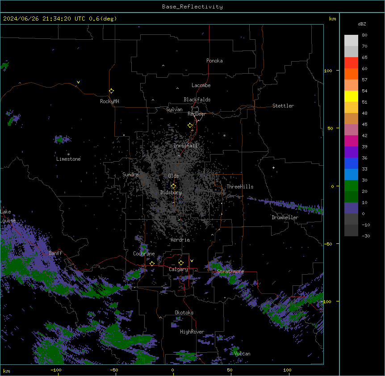Click the Ponoka city label
The image size is (385, 376).
click(x=214, y=61)
